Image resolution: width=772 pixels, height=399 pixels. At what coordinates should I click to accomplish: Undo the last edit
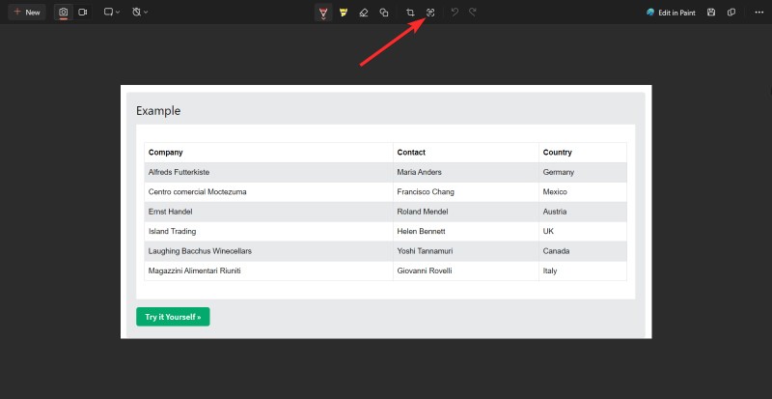[x=454, y=13]
